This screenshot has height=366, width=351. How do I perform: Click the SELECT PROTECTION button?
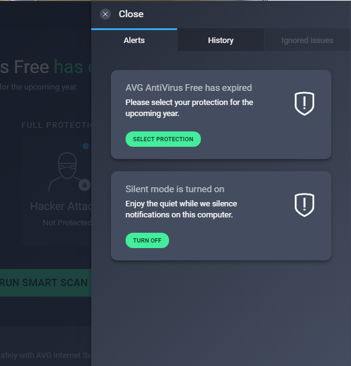pyautogui.click(x=163, y=139)
